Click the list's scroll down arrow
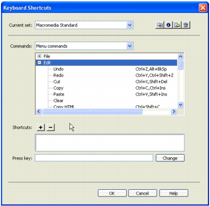Viewport: 210px width, 206px height. pos(181,105)
